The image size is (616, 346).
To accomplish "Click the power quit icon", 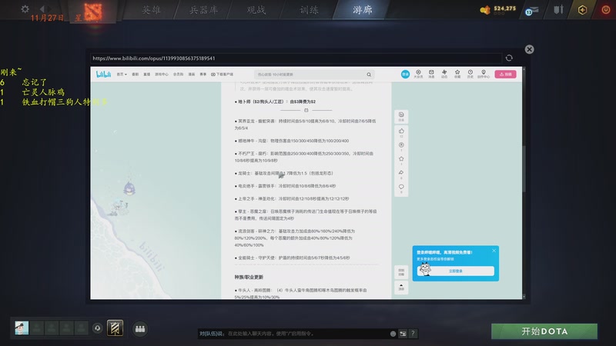I will pyautogui.click(x=606, y=9).
